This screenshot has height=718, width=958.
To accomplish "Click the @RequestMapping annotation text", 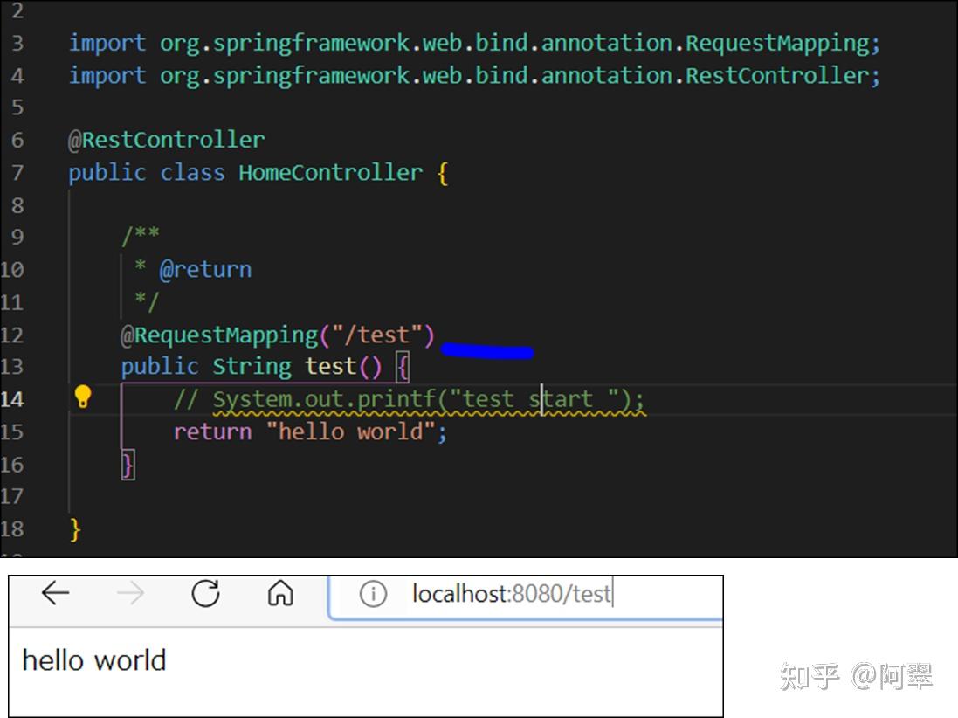I will 219,335.
